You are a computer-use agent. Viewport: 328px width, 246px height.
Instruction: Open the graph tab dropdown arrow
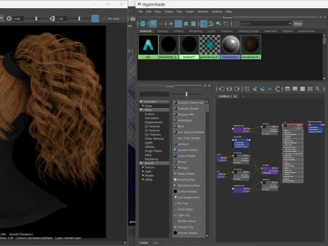click(x=243, y=96)
